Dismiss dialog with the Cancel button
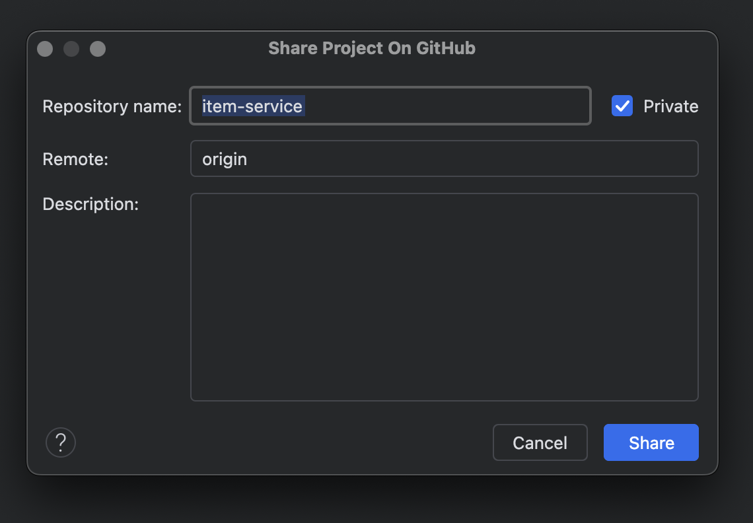 pos(540,442)
